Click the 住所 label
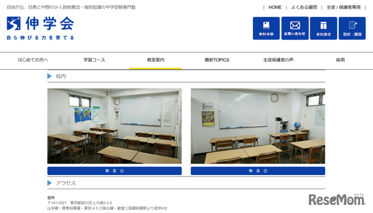 (51, 197)
